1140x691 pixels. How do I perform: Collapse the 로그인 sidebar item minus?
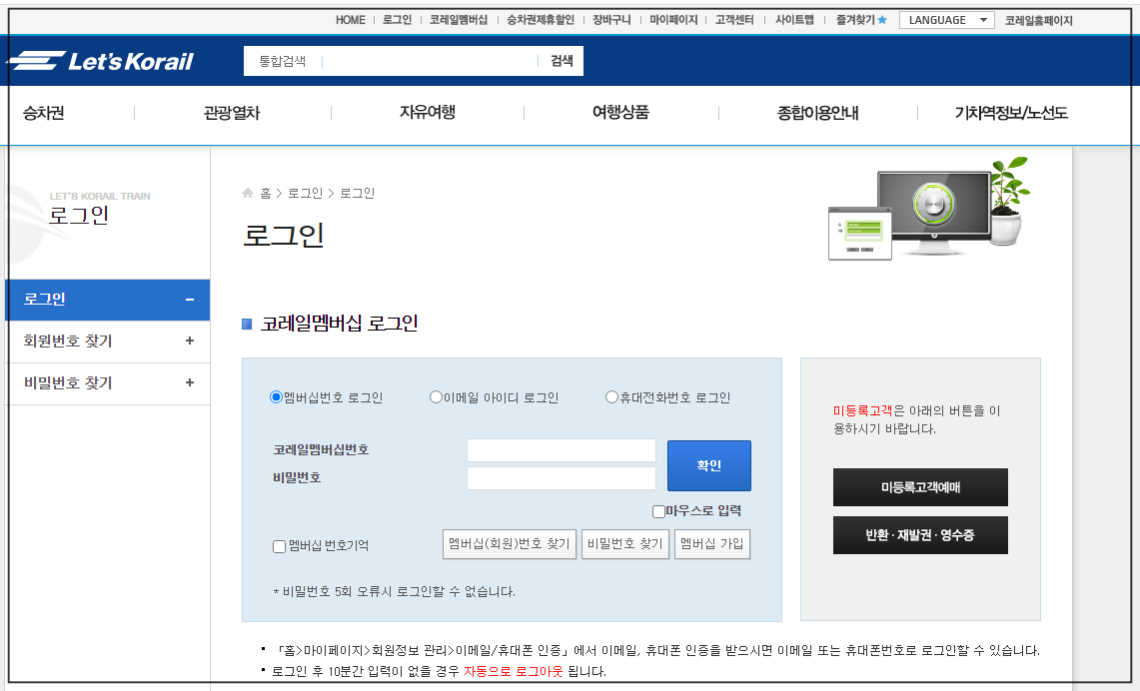click(x=190, y=300)
